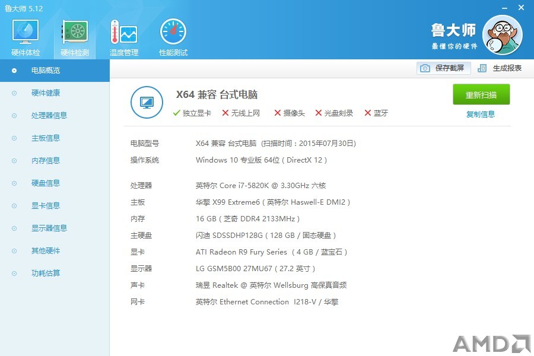
Task: Click the 光盘刻录 status indicator
Action: (334, 113)
